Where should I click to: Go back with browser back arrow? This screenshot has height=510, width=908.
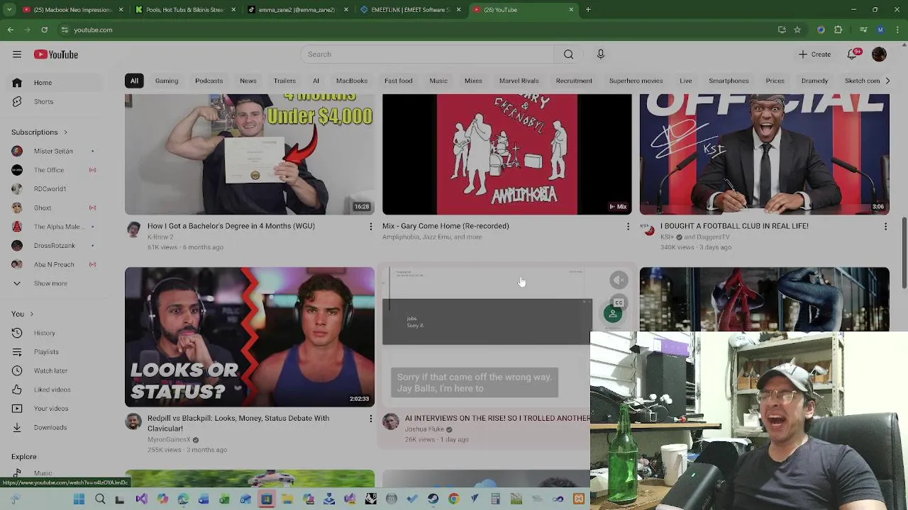(11, 30)
